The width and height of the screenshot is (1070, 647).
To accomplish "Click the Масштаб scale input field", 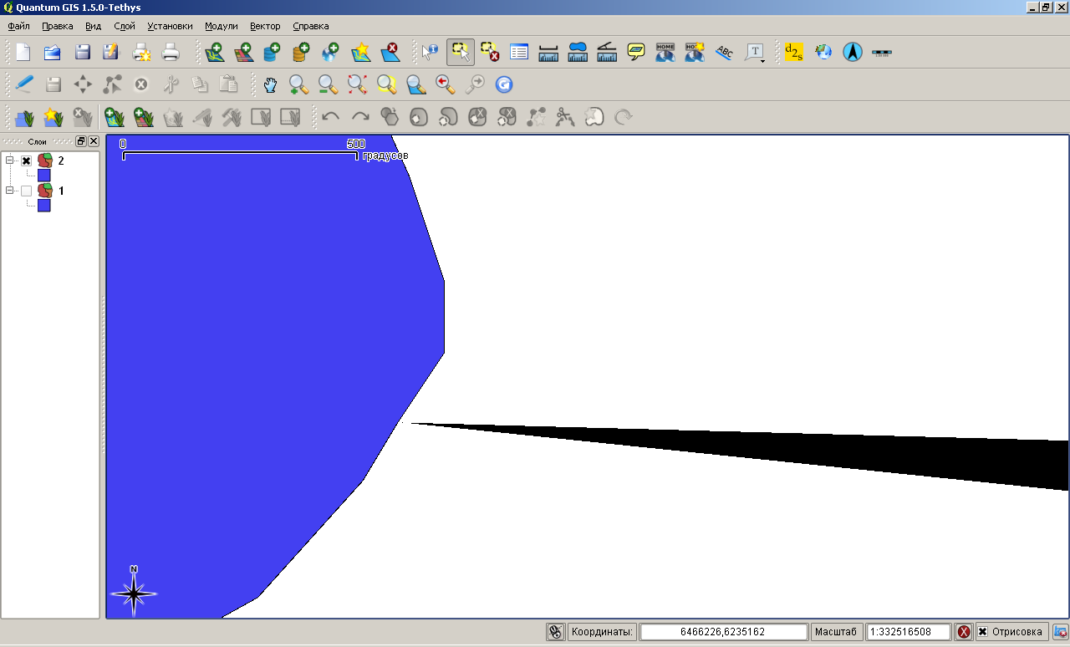I will [909, 632].
